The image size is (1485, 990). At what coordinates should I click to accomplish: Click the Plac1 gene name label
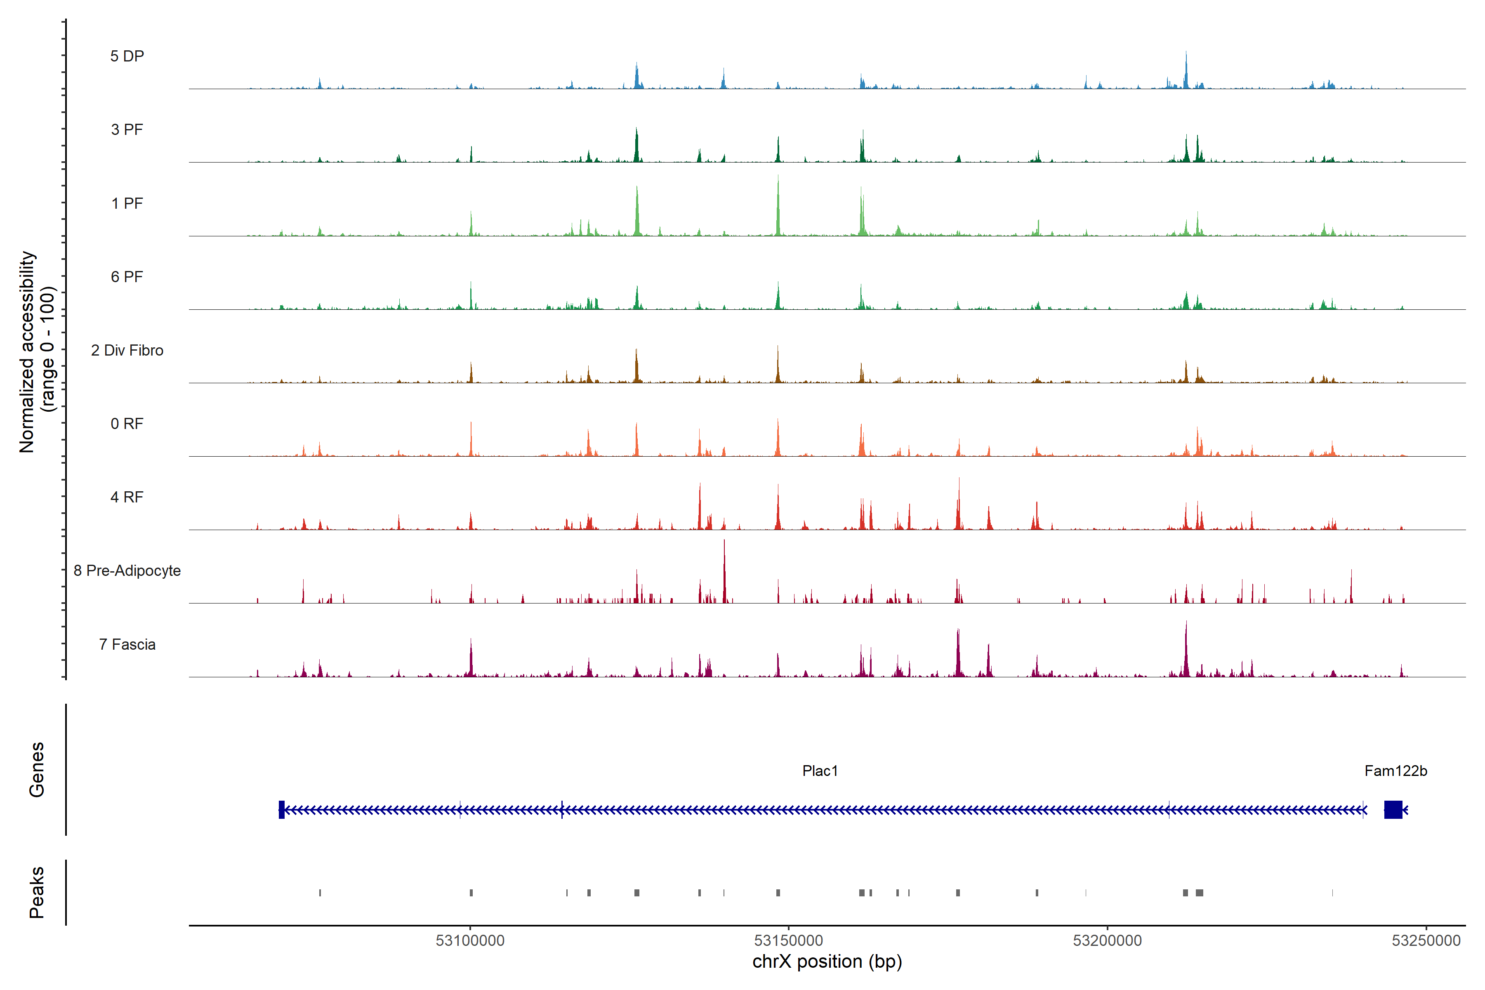(x=820, y=771)
